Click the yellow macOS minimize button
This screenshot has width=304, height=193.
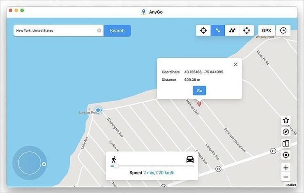tap(16, 10)
